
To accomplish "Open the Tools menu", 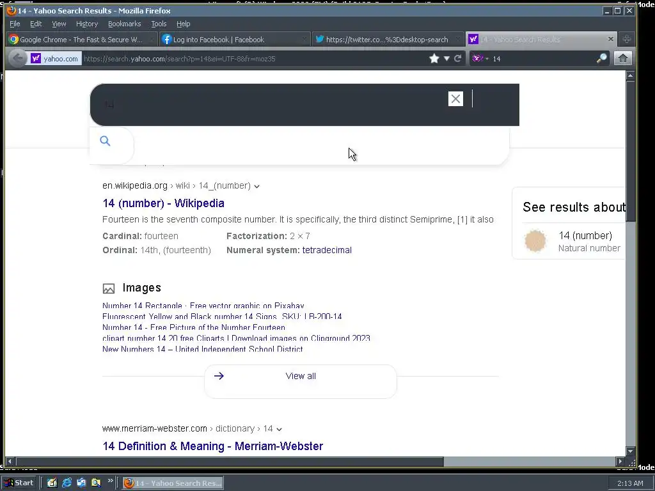I will tap(159, 24).
